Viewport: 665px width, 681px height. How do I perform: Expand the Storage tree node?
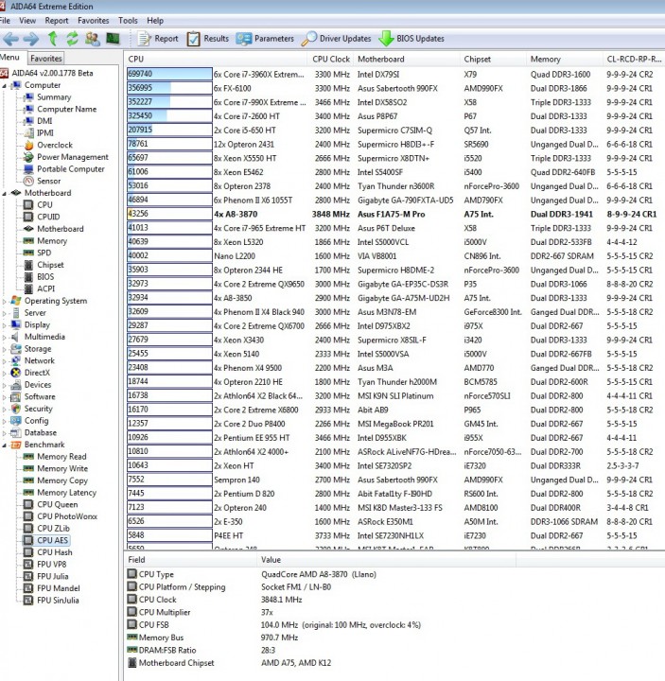(5, 349)
